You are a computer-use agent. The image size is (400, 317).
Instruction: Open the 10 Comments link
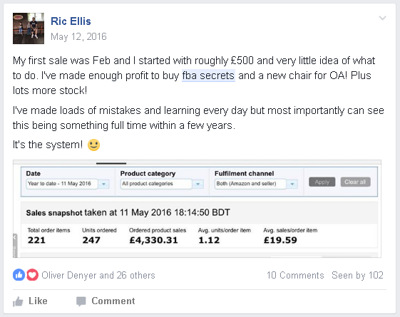(x=295, y=275)
